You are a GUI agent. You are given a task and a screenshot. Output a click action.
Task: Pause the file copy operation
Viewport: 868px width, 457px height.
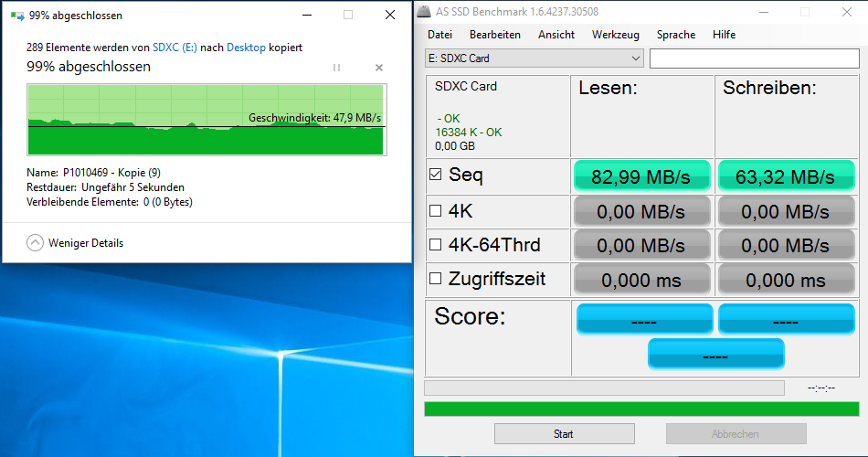pos(336,68)
